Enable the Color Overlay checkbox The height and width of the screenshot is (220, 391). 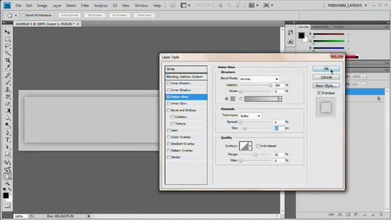click(169, 137)
